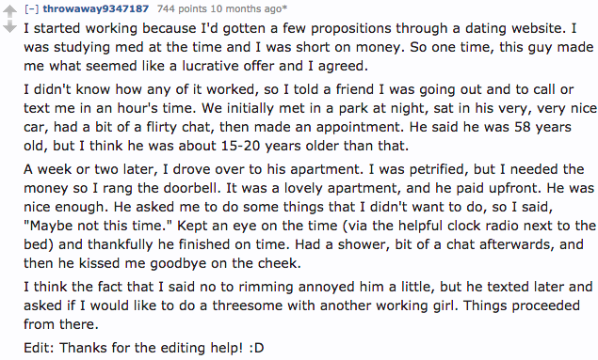Collapse the comment with the [-] toggle
The height and width of the screenshot is (360, 598).
coord(32,8)
